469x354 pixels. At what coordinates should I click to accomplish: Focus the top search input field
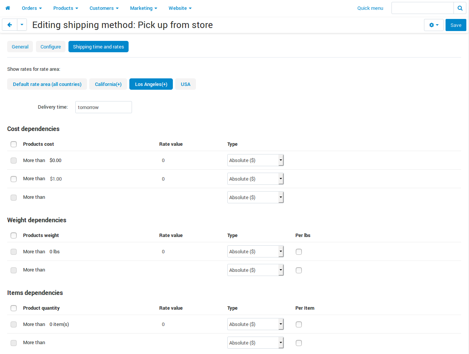pos(422,8)
